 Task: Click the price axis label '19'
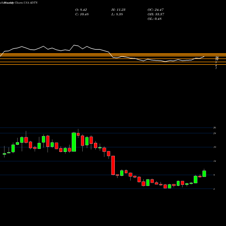pyautogui.click(x=215, y=147)
